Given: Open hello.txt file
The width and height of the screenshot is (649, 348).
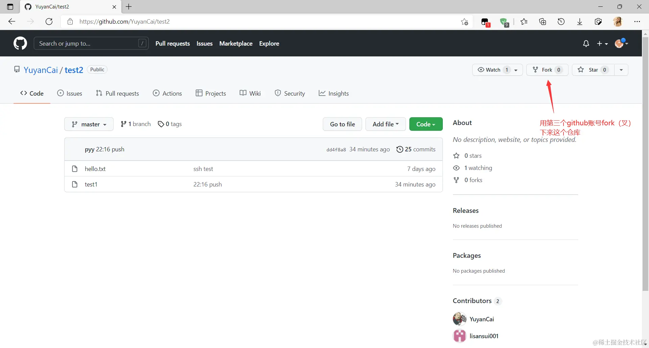Looking at the screenshot, I should [x=95, y=169].
